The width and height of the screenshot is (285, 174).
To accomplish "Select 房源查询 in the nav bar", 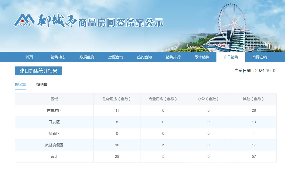I will [116, 57].
